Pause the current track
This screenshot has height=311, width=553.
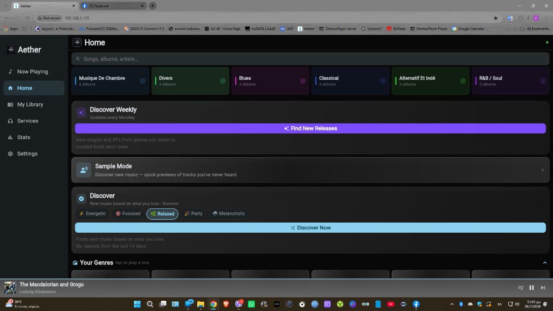point(531,288)
